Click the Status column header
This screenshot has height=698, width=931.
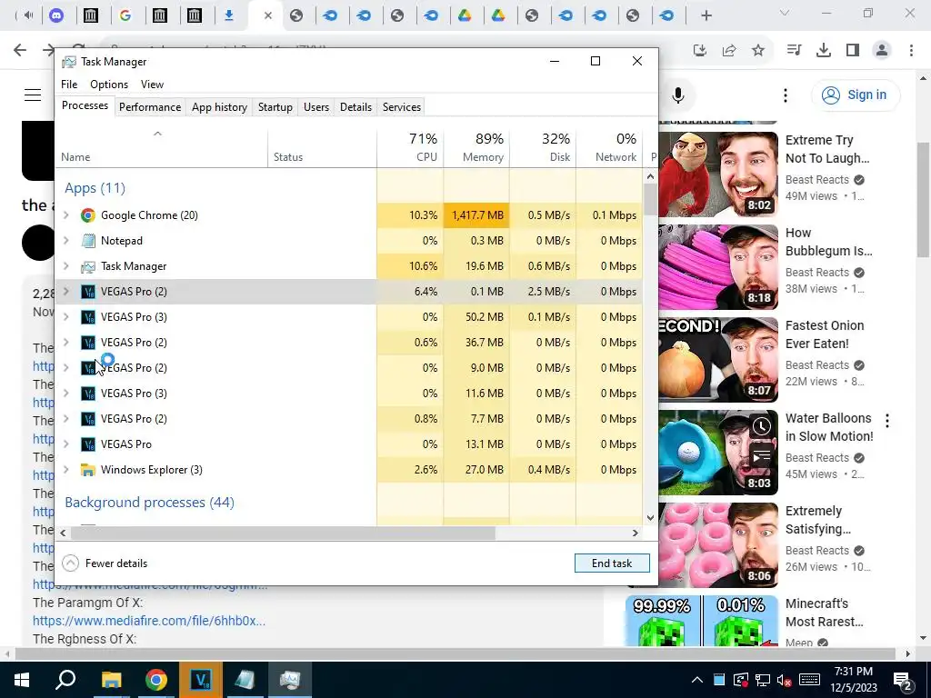(x=322, y=147)
